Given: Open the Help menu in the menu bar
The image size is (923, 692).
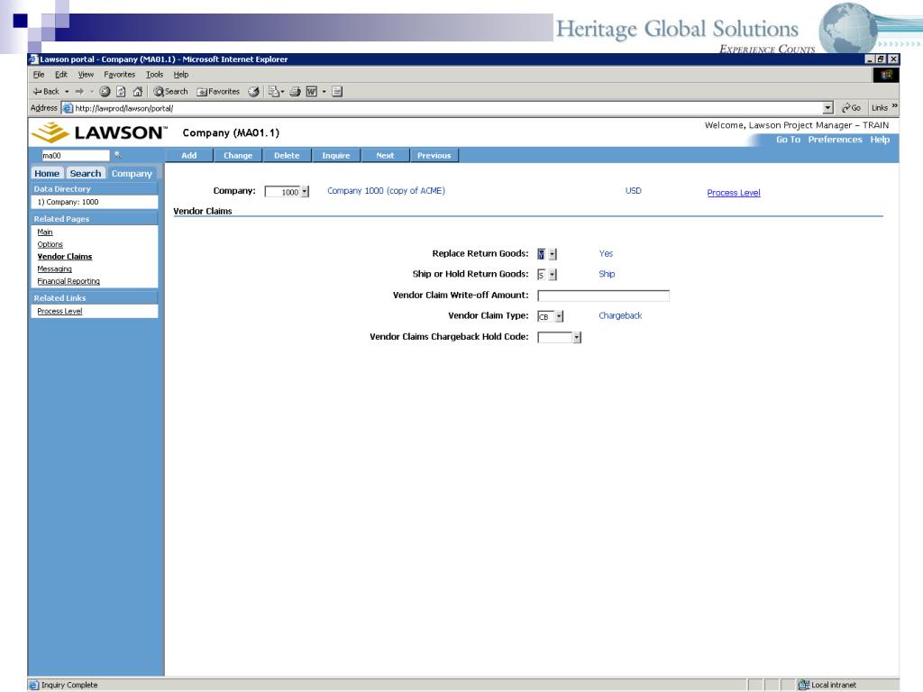Looking at the screenshot, I should coord(180,75).
